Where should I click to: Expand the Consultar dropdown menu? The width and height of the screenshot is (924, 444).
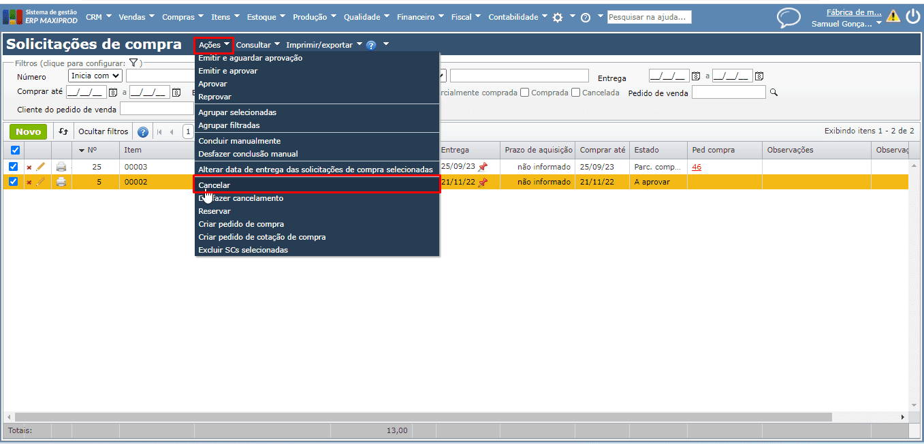pos(257,45)
